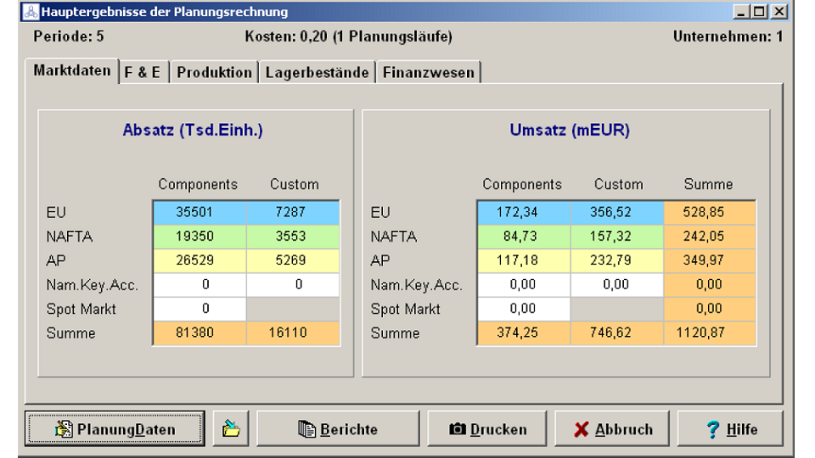This screenshot has width=815, height=458.
Task: Select EU Custom Umsatz cell 356,52
Action: (617, 212)
